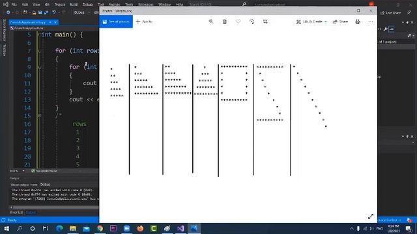Click the rotate icon in Photos
The width and height of the screenshot is (417, 234).
252,21
